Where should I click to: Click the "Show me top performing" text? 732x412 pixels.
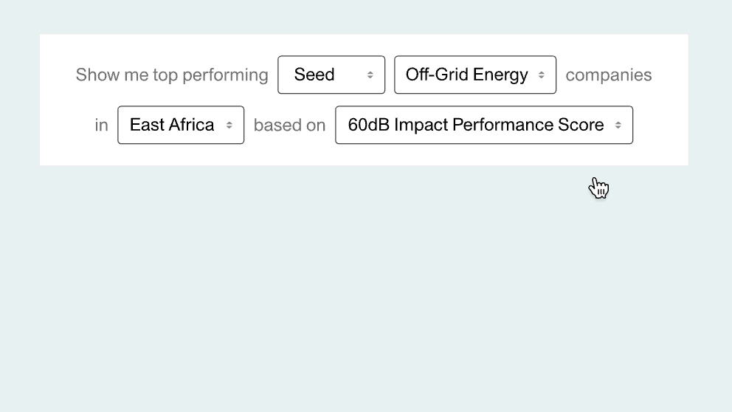(172, 75)
